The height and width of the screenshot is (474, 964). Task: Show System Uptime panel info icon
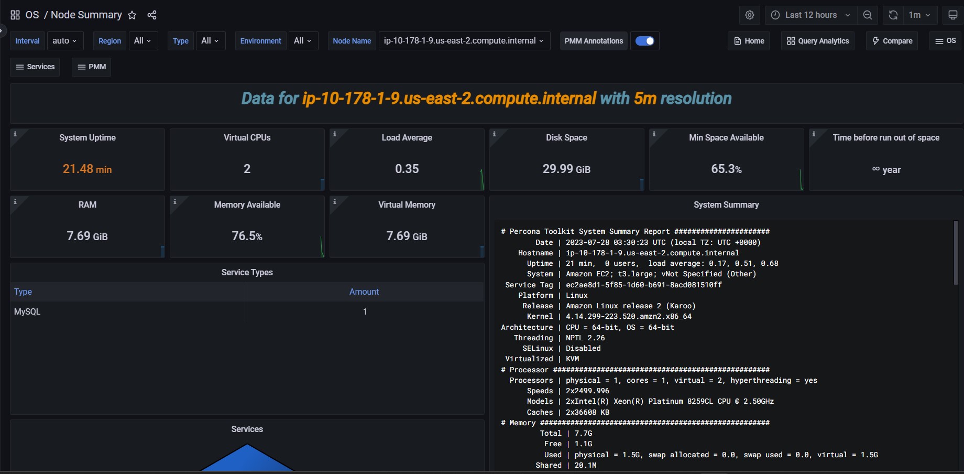[15, 134]
